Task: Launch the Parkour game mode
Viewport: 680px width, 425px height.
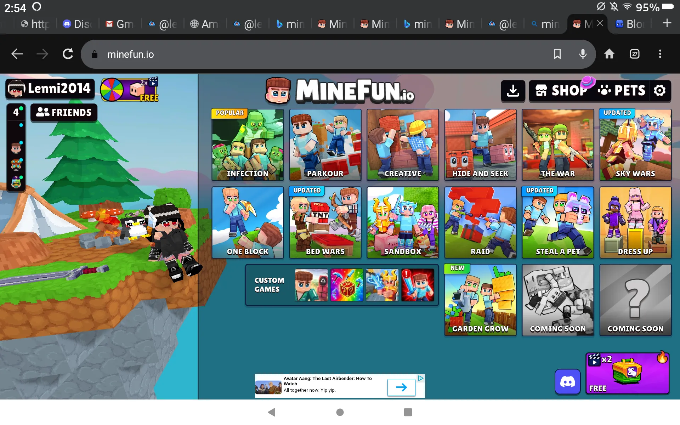Action: click(x=325, y=145)
